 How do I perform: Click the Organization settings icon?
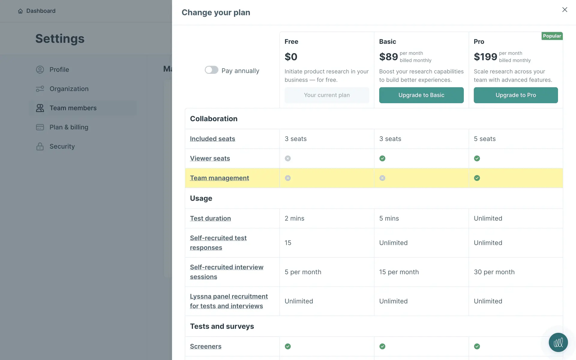pyautogui.click(x=40, y=89)
